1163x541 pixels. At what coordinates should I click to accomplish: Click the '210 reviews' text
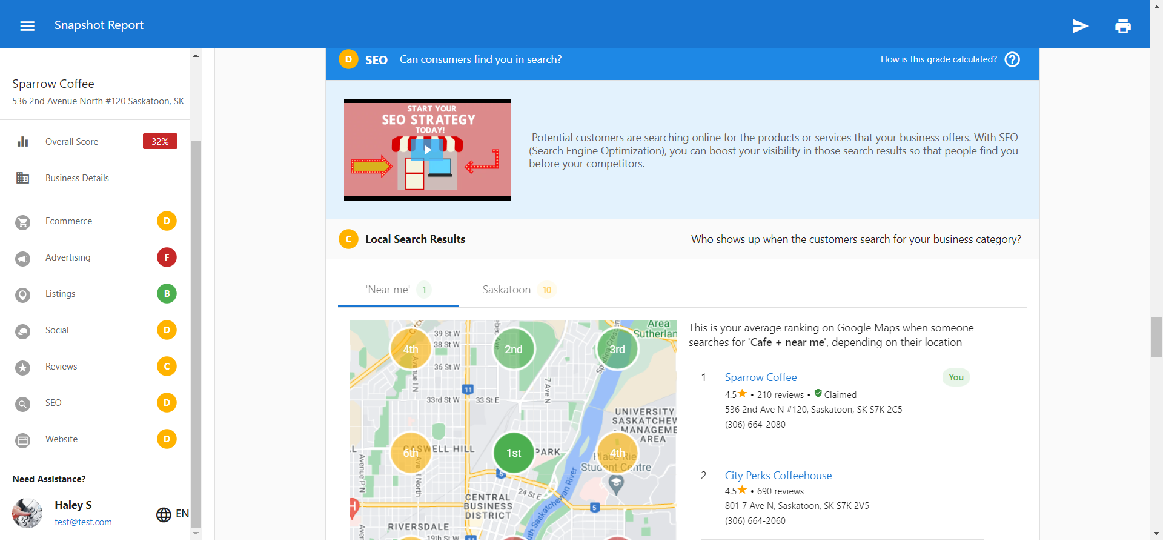[780, 395]
